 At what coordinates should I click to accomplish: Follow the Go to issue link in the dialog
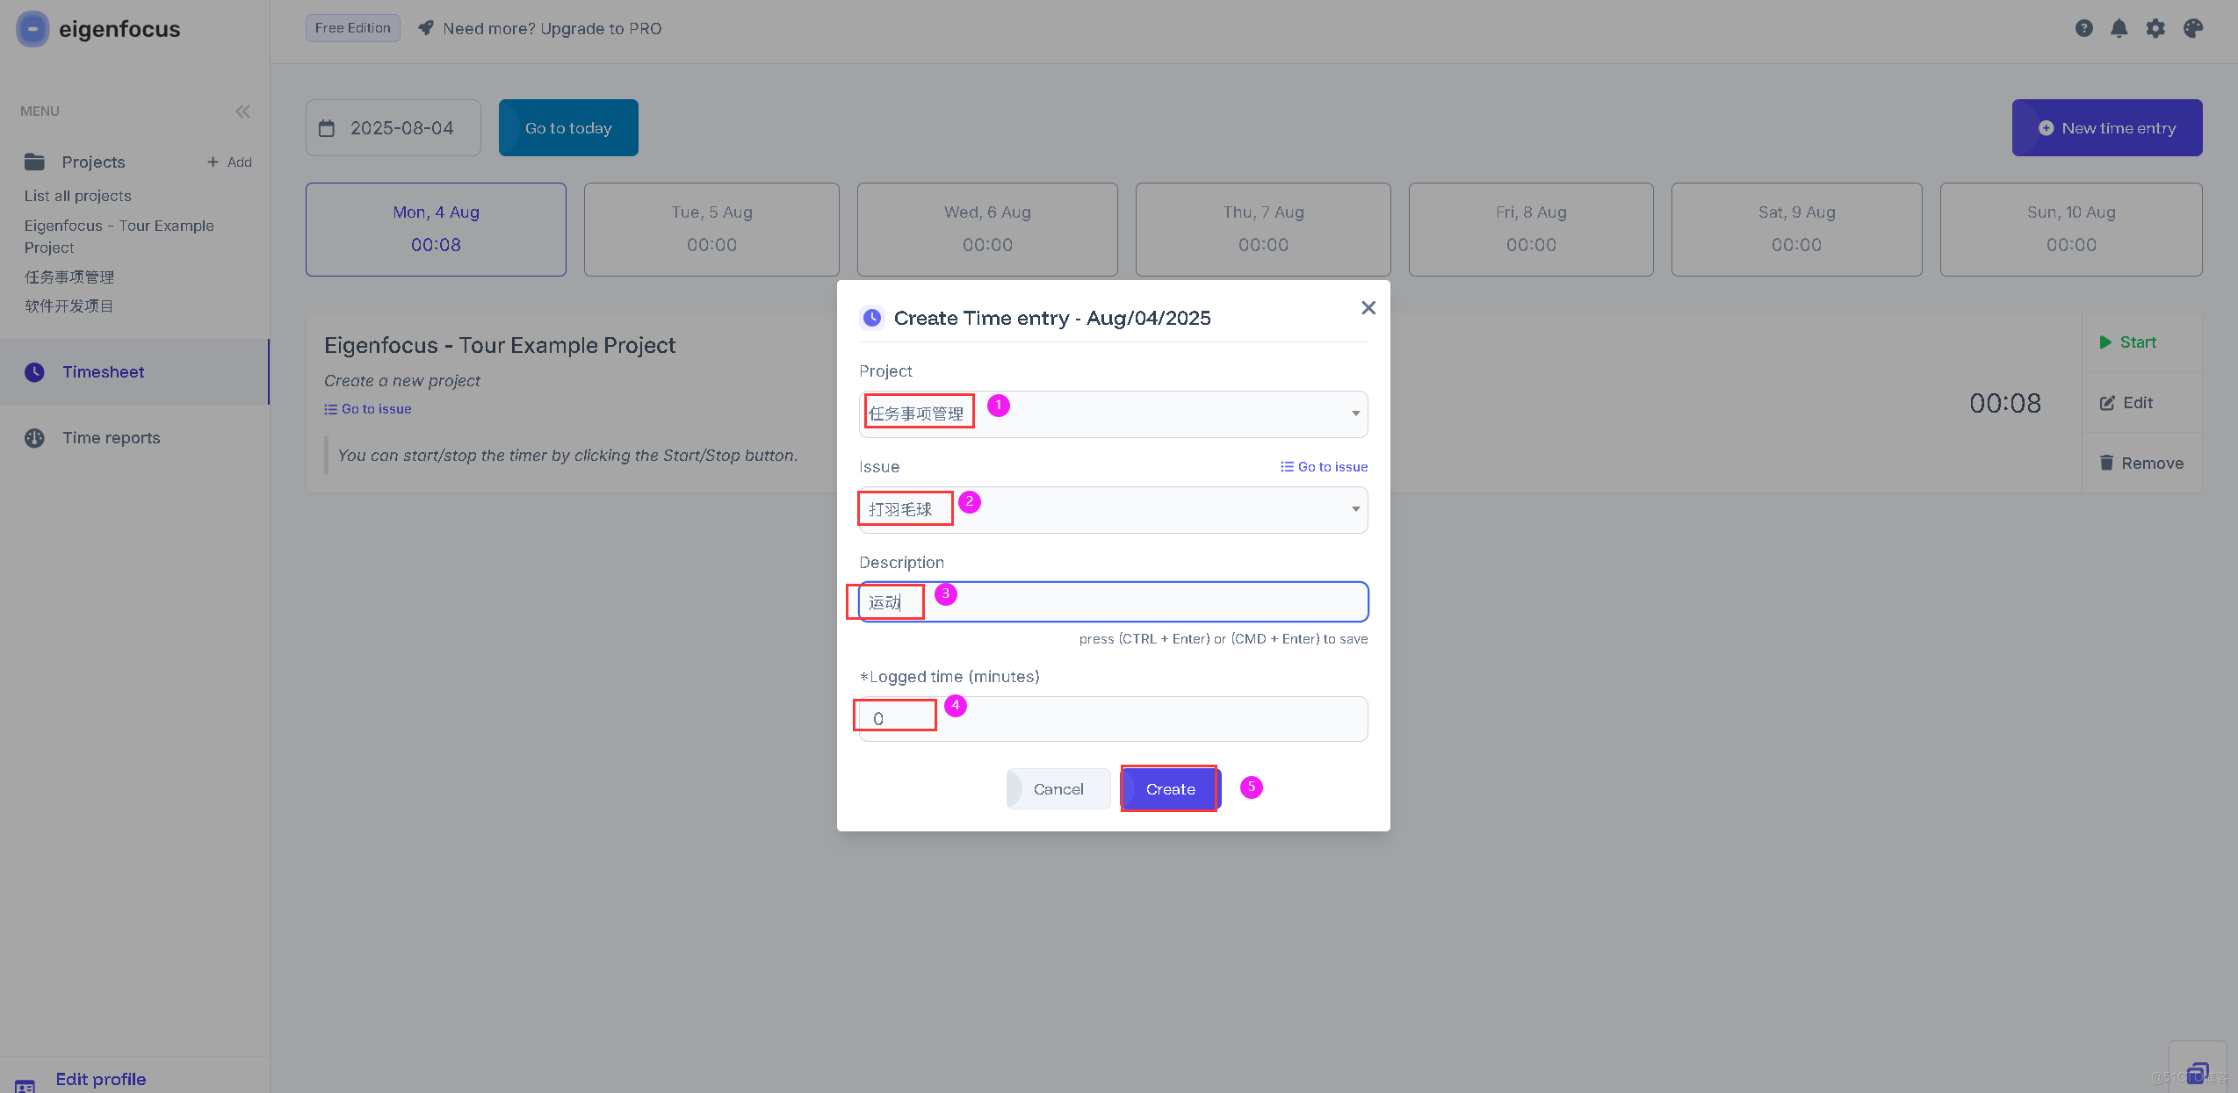(x=1324, y=467)
